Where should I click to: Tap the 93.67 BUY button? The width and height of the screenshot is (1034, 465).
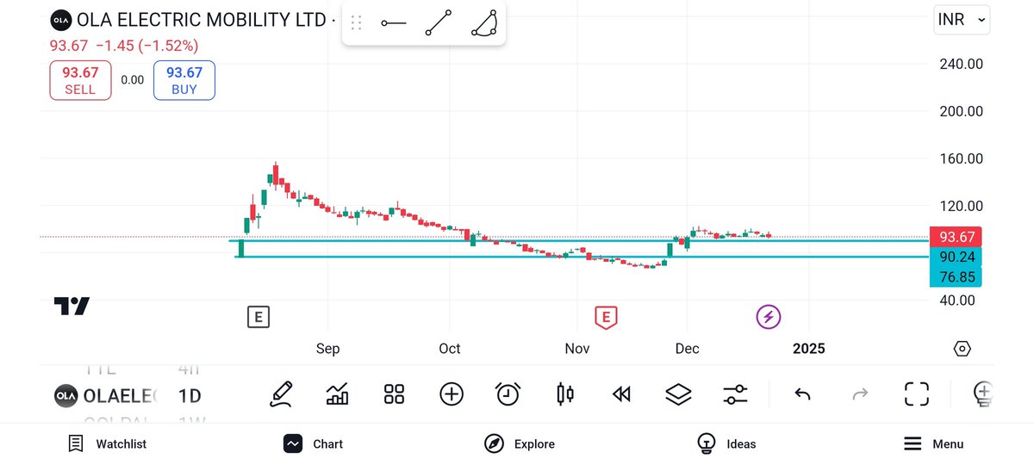point(184,80)
